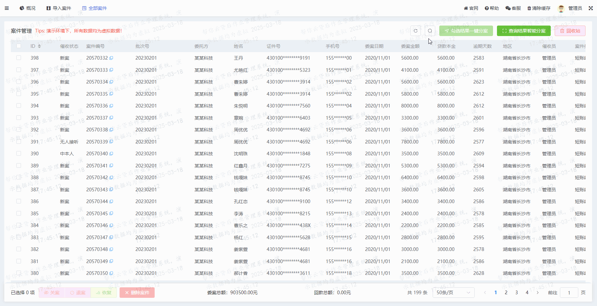Sort table by ID column arrows
The width and height of the screenshot is (597, 306).
pyautogui.click(x=39, y=46)
